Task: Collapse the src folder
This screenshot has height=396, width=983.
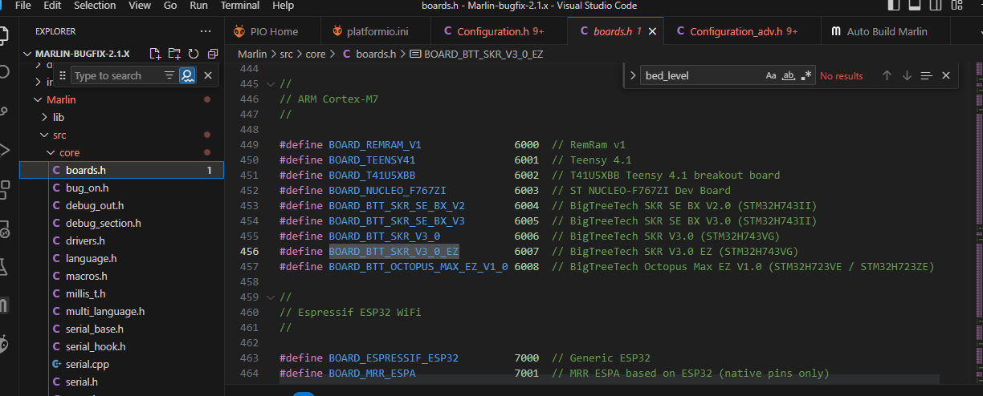Action: coord(122,135)
